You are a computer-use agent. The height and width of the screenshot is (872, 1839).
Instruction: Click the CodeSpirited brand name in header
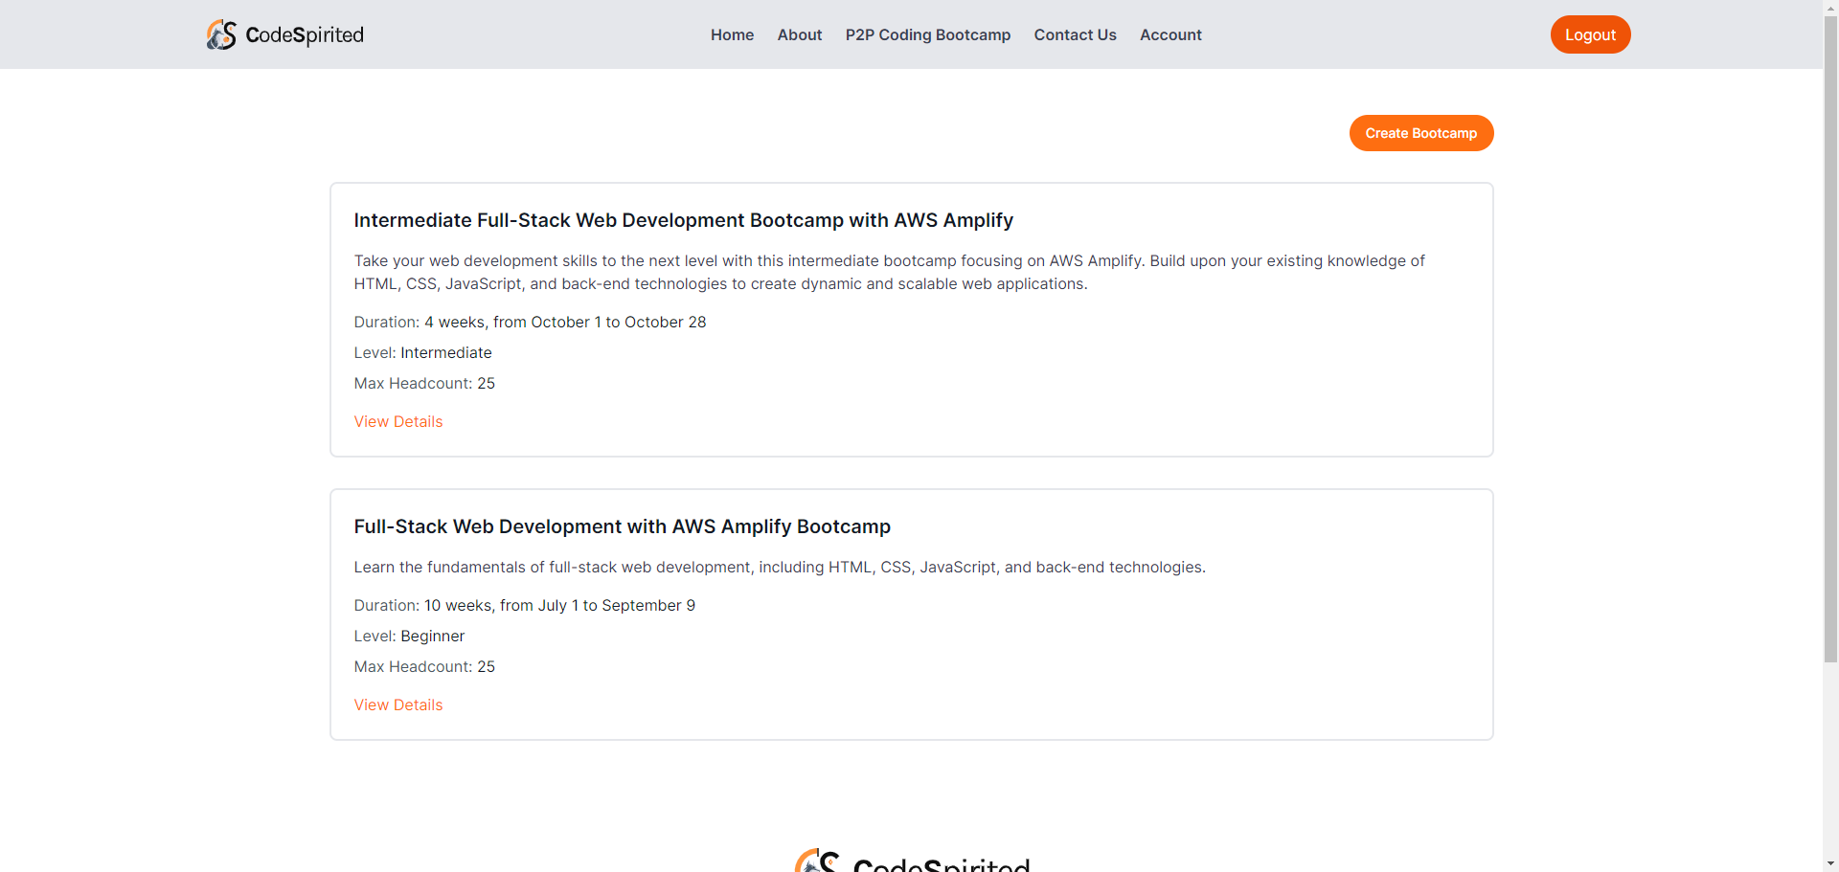click(x=305, y=35)
